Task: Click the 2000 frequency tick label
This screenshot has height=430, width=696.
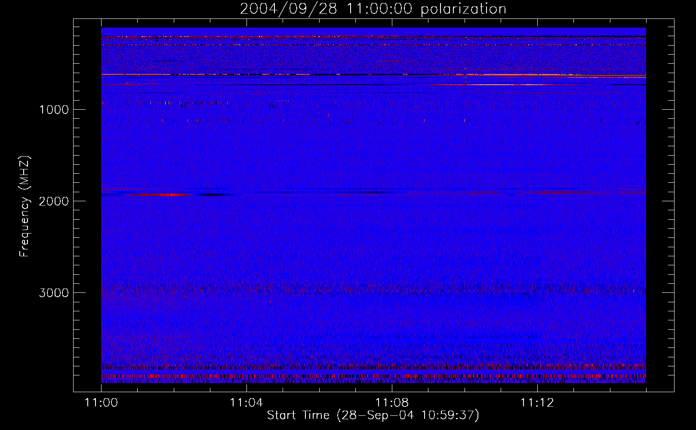Action: click(x=54, y=201)
